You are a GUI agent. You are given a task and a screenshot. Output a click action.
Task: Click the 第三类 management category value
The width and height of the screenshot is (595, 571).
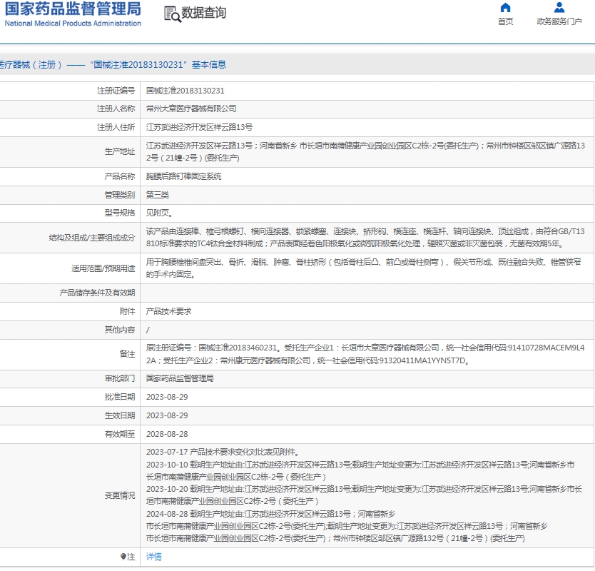[158, 195]
